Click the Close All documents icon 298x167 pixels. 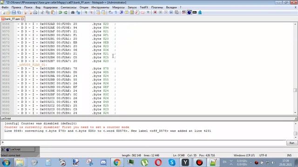(x=30, y=13)
